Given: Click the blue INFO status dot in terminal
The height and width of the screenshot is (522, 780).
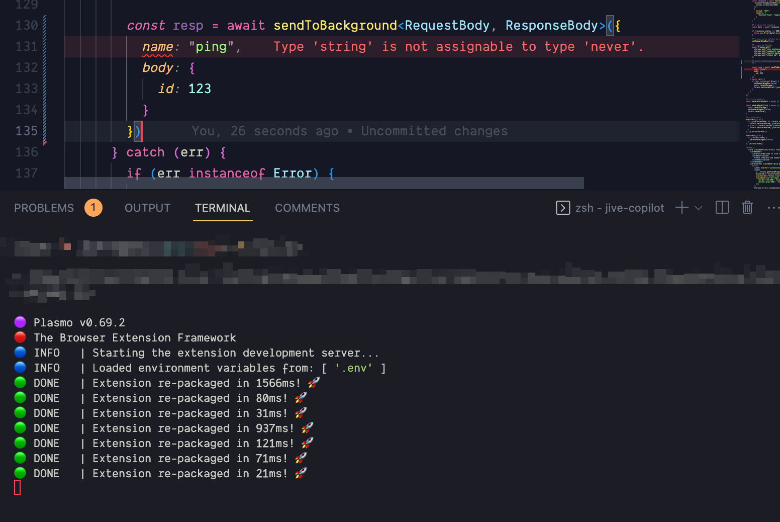Looking at the screenshot, I should click(x=20, y=353).
